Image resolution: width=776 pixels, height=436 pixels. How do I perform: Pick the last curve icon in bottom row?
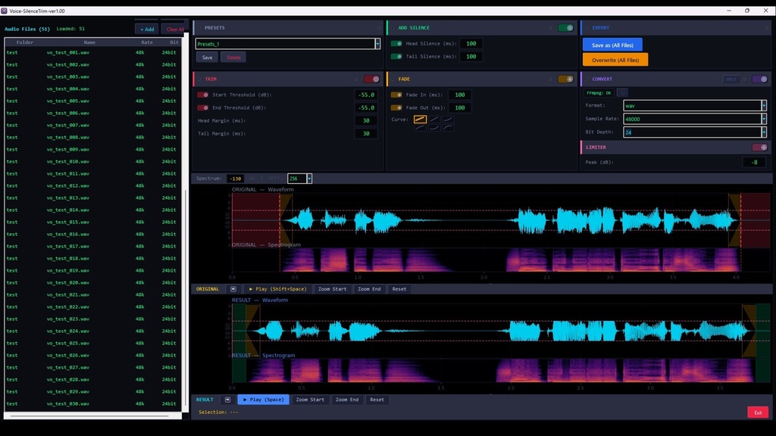(x=448, y=127)
